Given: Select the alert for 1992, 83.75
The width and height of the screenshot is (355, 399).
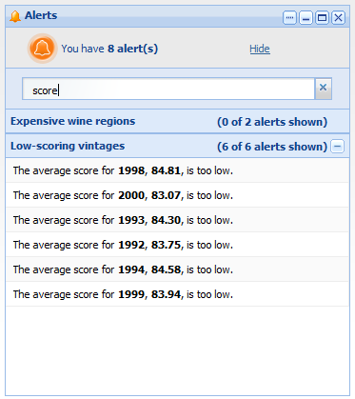Looking at the screenshot, I should (177, 245).
